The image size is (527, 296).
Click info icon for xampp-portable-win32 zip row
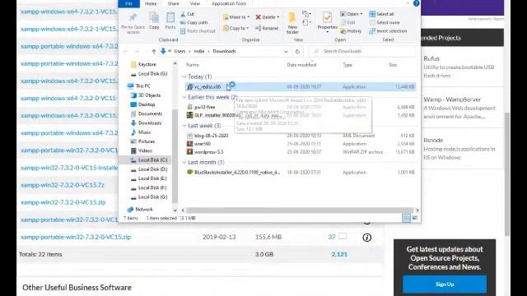click(366, 238)
